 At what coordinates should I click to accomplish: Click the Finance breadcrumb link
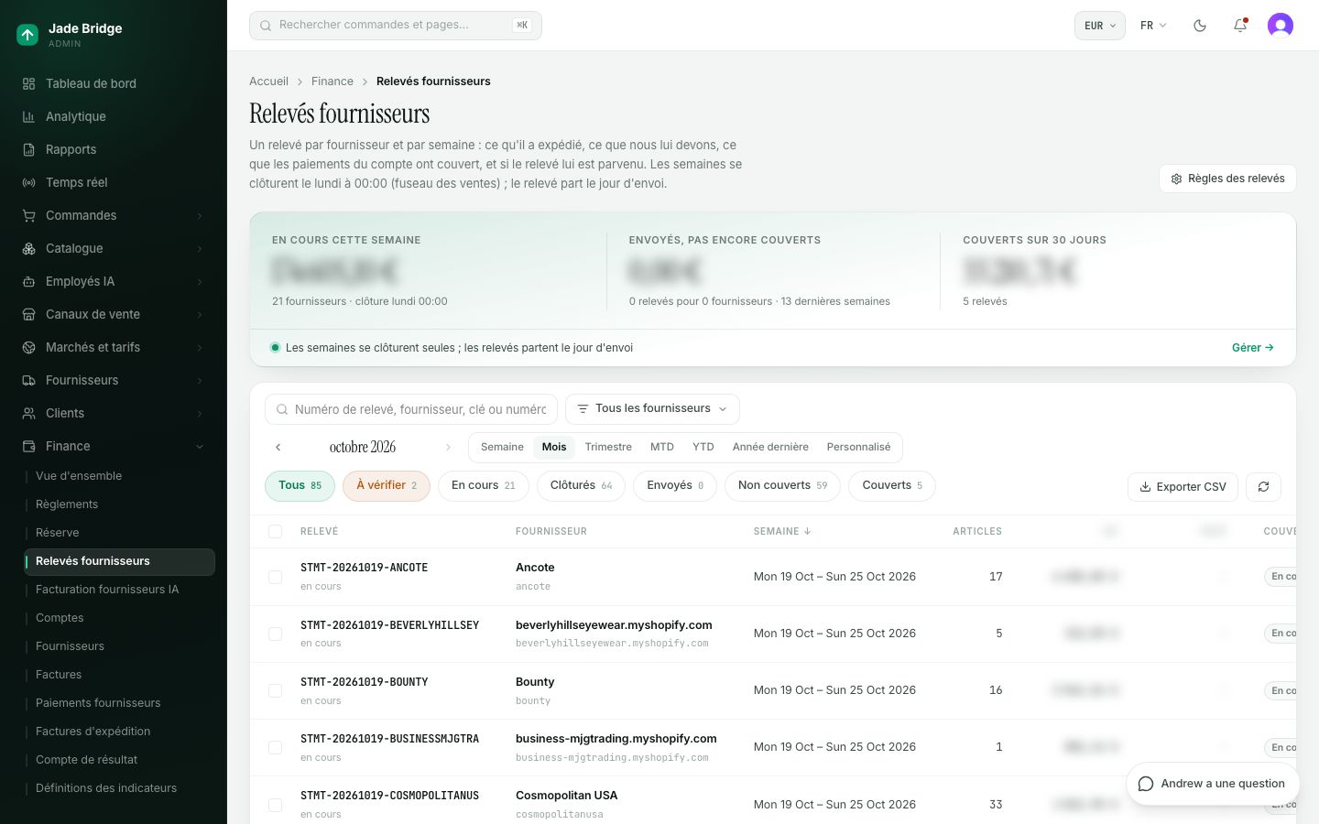click(332, 81)
